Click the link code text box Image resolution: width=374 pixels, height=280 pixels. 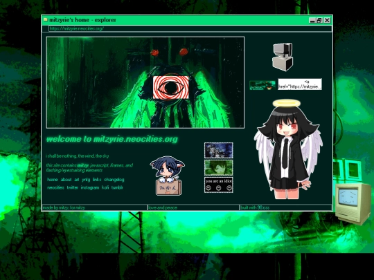click(x=300, y=84)
